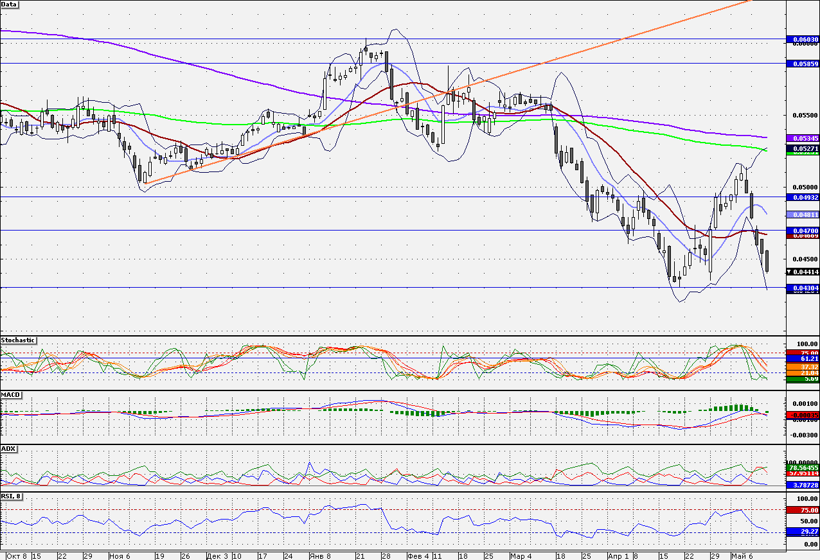Viewport: 820px width, 560px height.
Task: Select the light blue 0.04811 price tag
Action: [x=801, y=214]
